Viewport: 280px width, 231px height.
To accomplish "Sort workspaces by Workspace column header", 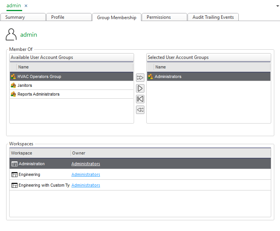I will pyautogui.click(x=40, y=153).
